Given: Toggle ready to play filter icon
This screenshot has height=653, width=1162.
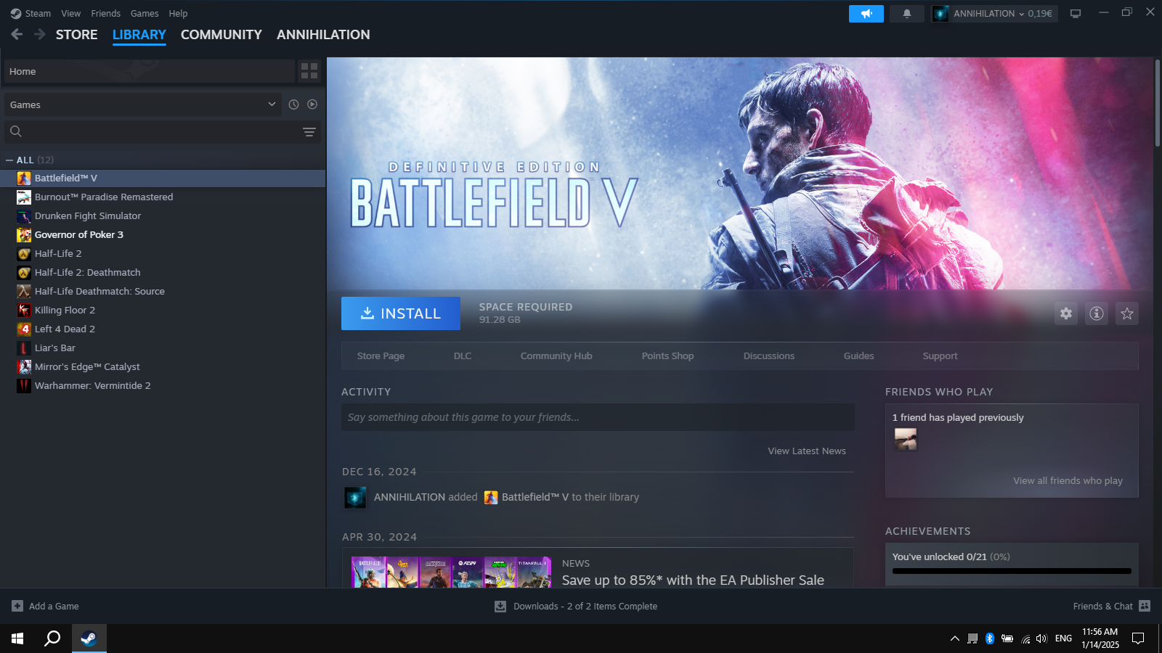Looking at the screenshot, I should click(x=312, y=104).
